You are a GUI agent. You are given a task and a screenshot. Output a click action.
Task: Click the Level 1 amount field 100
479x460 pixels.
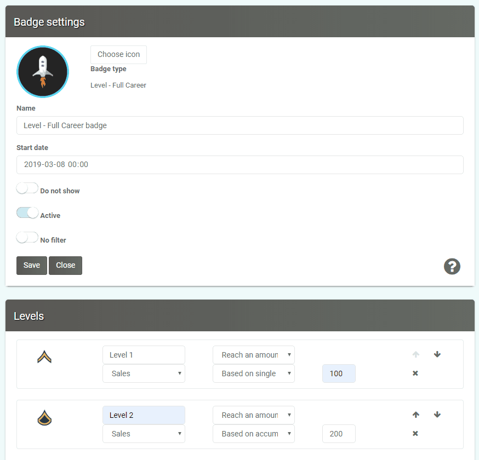coord(339,373)
